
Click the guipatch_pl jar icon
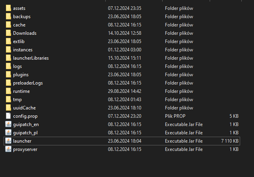(9, 133)
